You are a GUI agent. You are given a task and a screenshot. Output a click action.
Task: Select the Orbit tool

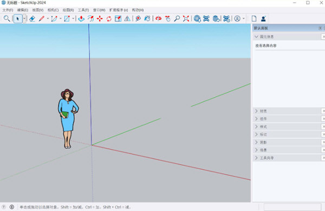click(159, 18)
